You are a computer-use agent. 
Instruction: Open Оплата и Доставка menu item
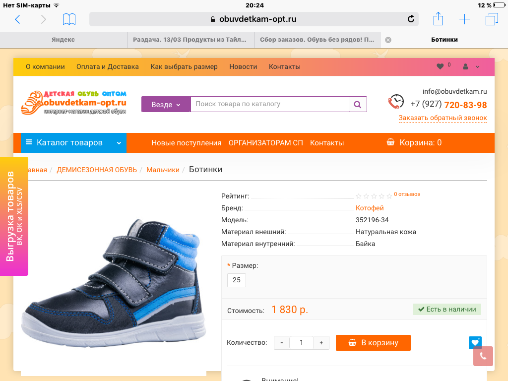(x=108, y=67)
